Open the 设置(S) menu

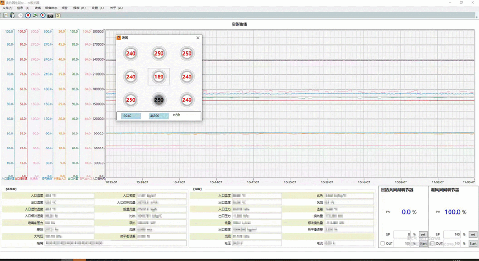pos(98,8)
